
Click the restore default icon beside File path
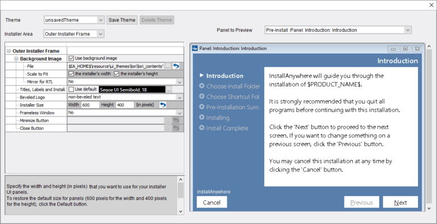click(x=176, y=66)
